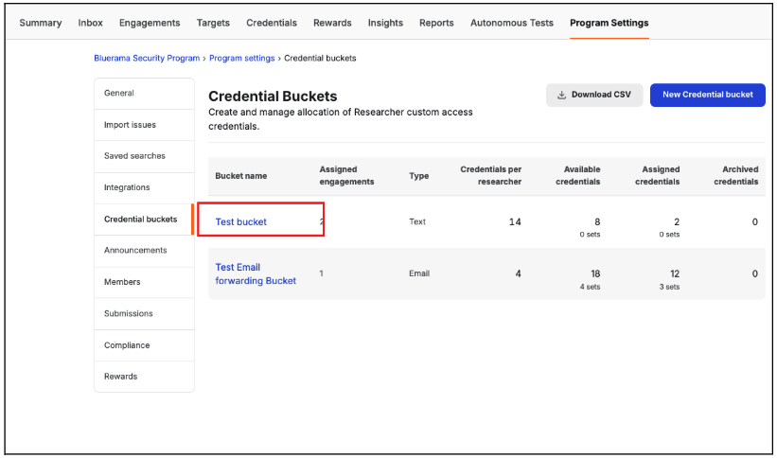Open Members in sidebar
Screen dimensions: 777x458
144,282
